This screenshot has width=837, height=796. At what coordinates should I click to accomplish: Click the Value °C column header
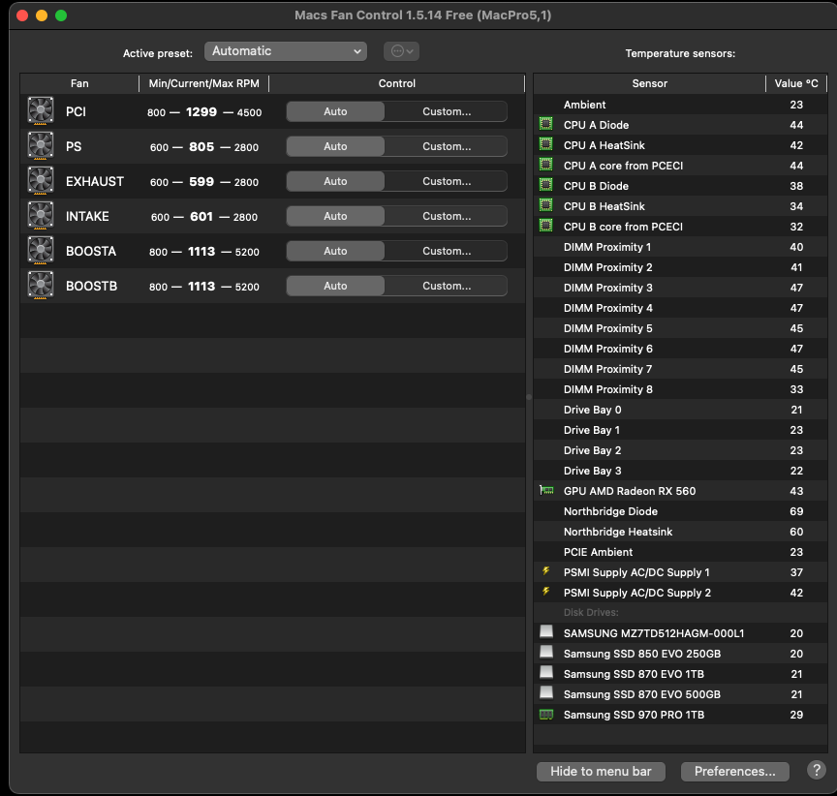[796, 83]
